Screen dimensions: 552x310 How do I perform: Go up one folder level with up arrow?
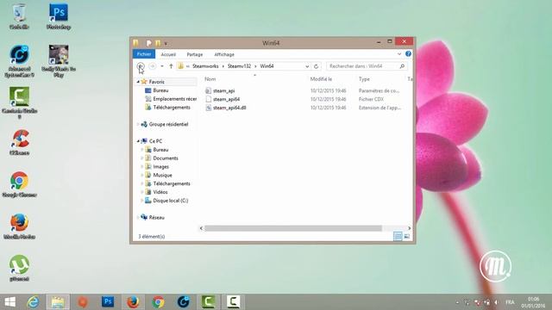(x=171, y=66)
